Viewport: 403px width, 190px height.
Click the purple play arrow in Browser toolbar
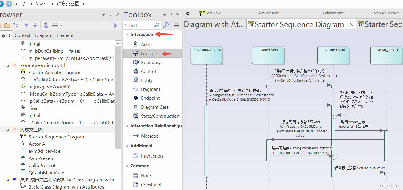click(x=115, y=26)
